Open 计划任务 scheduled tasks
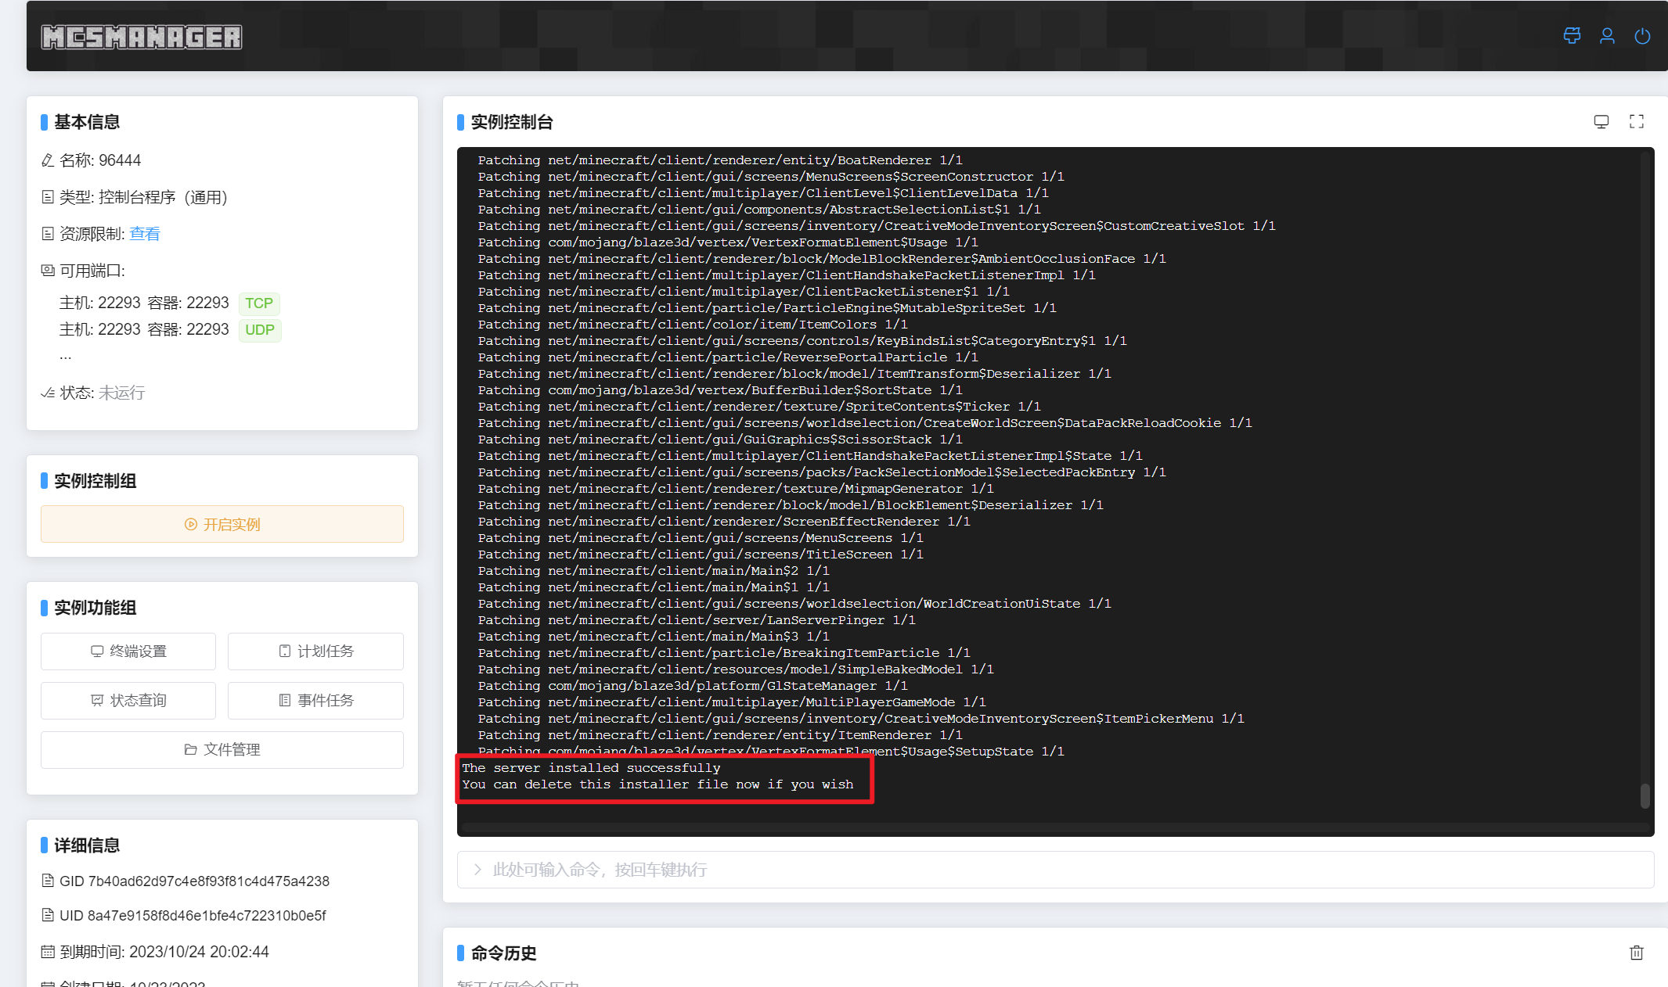This screenshot has height=987, width=1668. point(315,651)
